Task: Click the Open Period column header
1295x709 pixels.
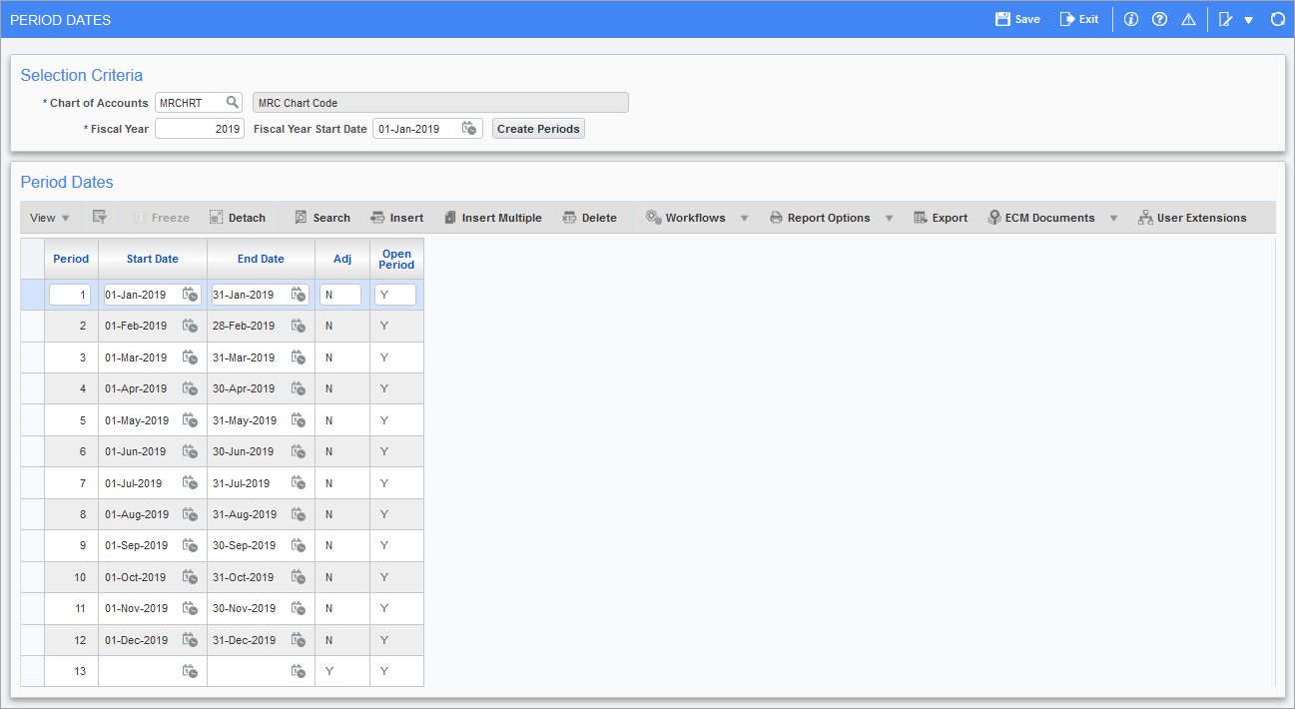Action: tap(396, 259)
